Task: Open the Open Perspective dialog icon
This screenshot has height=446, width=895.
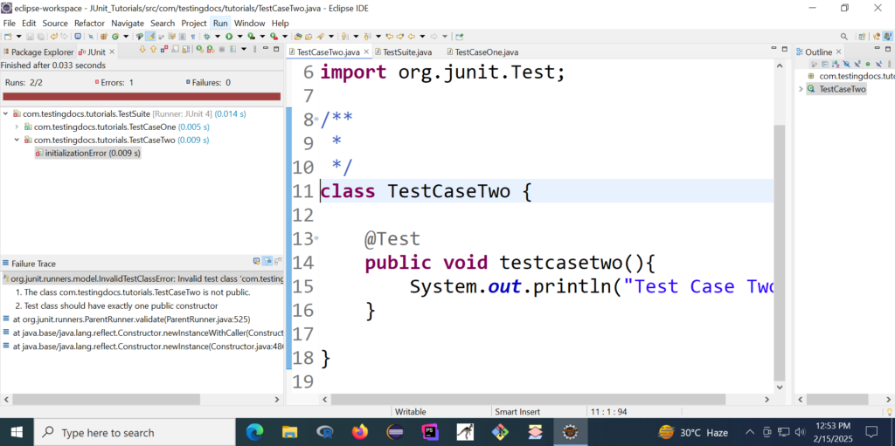Action: tap(864, 37)
